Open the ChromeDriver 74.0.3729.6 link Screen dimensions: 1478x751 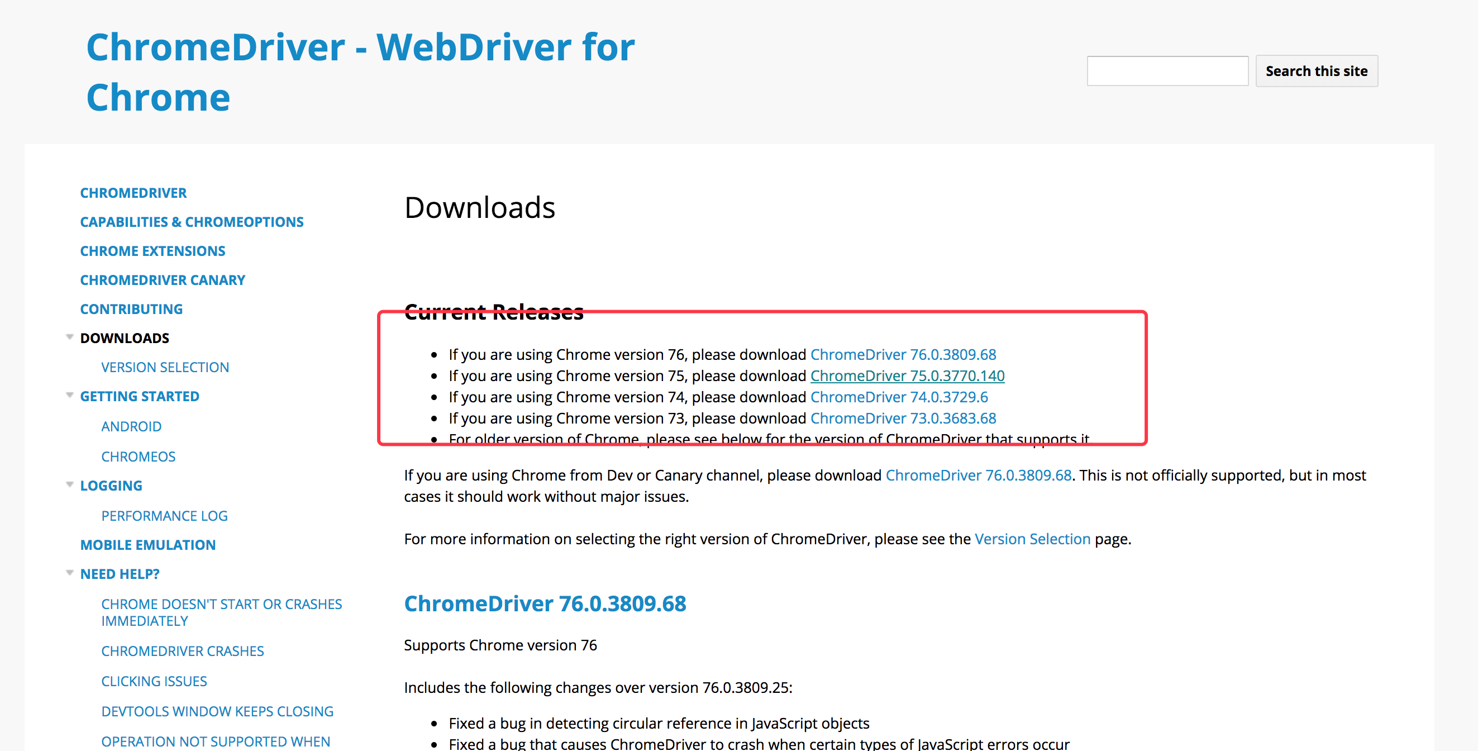click(x=899, y=397)
